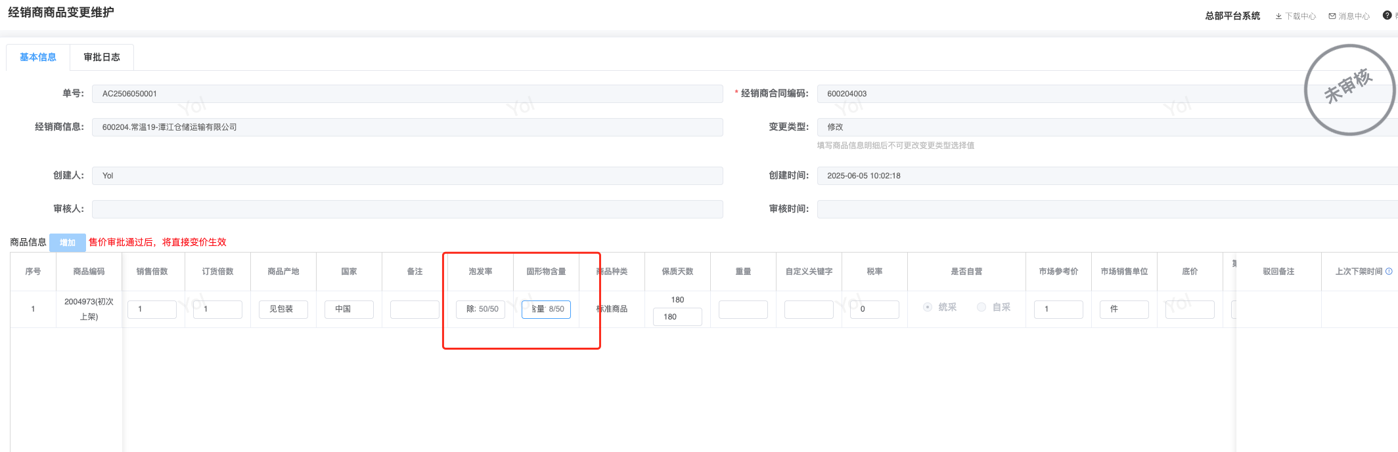Click the empty 审核人 field

point(407,209)
